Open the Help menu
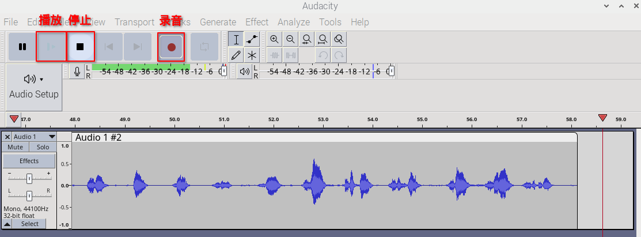Screen dimensions: 641x237 point(360,22)
